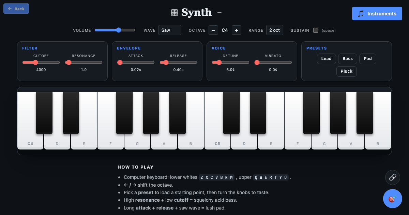Play the last B white key on the keyboard
Viewport: 409px width, 215px height.
pos(378,142)
